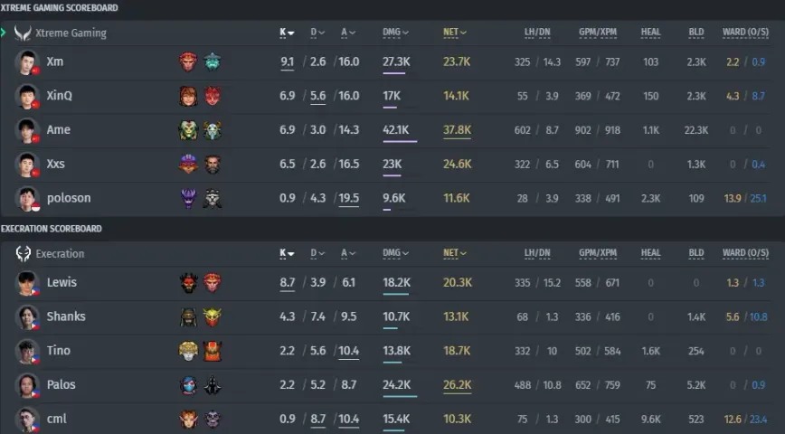Sort Xtreme Gaming table by K column

[x=287, y=33]
